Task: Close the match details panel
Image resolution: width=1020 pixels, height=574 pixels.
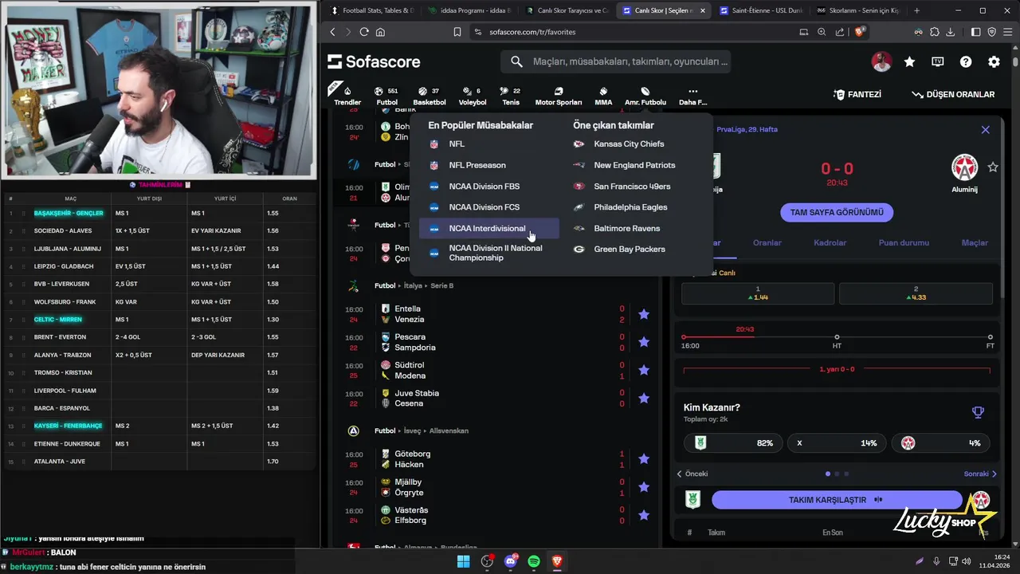Action: tap(986, 129)
